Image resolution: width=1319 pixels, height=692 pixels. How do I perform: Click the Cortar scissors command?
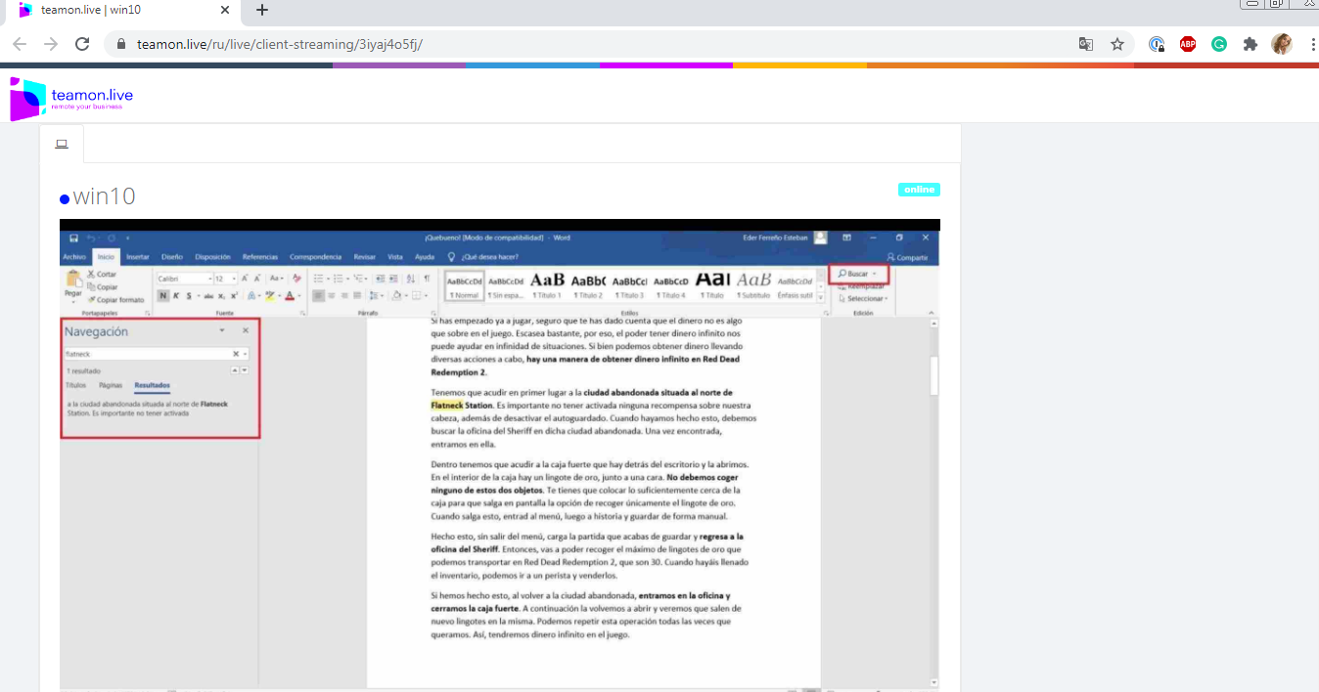(x=102, y=275)
